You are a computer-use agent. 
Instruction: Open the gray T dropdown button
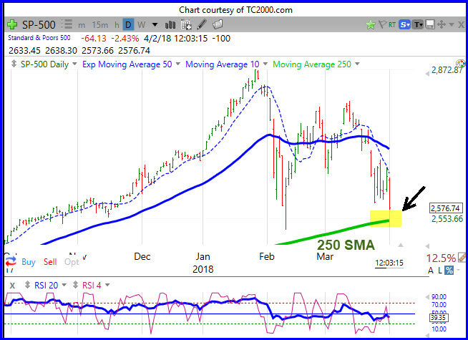(x=418, y=25)
